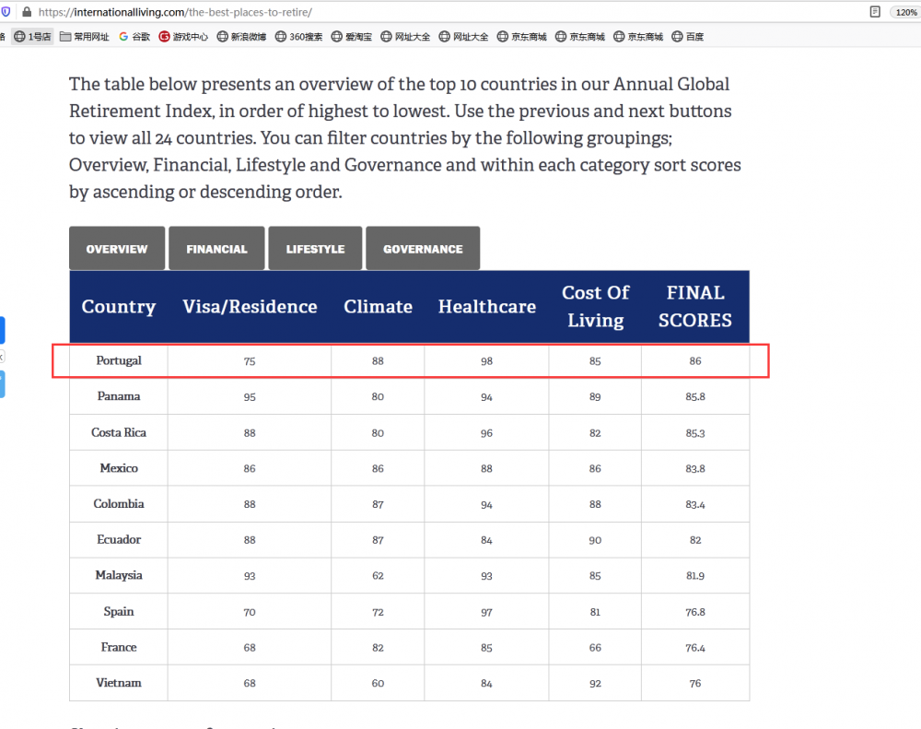Click Mexico's final score 83.8
The image size is (921, 729).
[694, 468]
